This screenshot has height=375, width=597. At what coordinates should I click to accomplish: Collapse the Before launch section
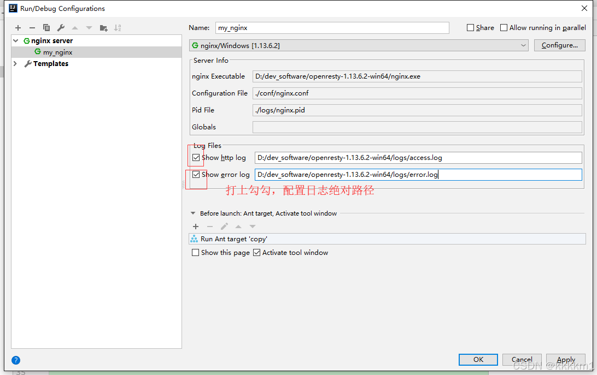point(193,213)
